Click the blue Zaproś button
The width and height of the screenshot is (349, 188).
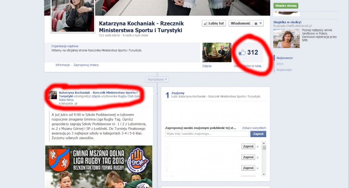click(258, 134)
